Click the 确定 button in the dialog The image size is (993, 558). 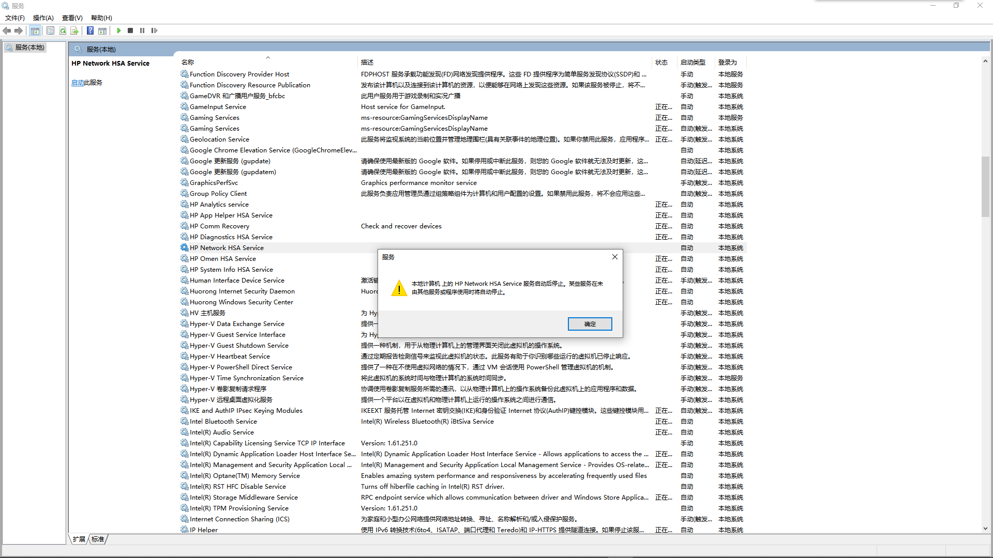point(590,324)
